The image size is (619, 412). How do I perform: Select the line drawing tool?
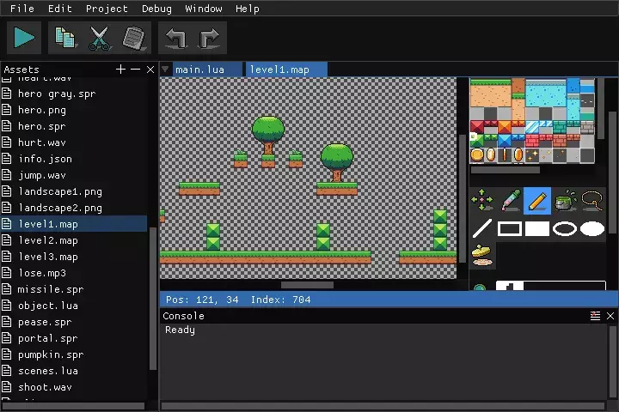coord(482,228)
